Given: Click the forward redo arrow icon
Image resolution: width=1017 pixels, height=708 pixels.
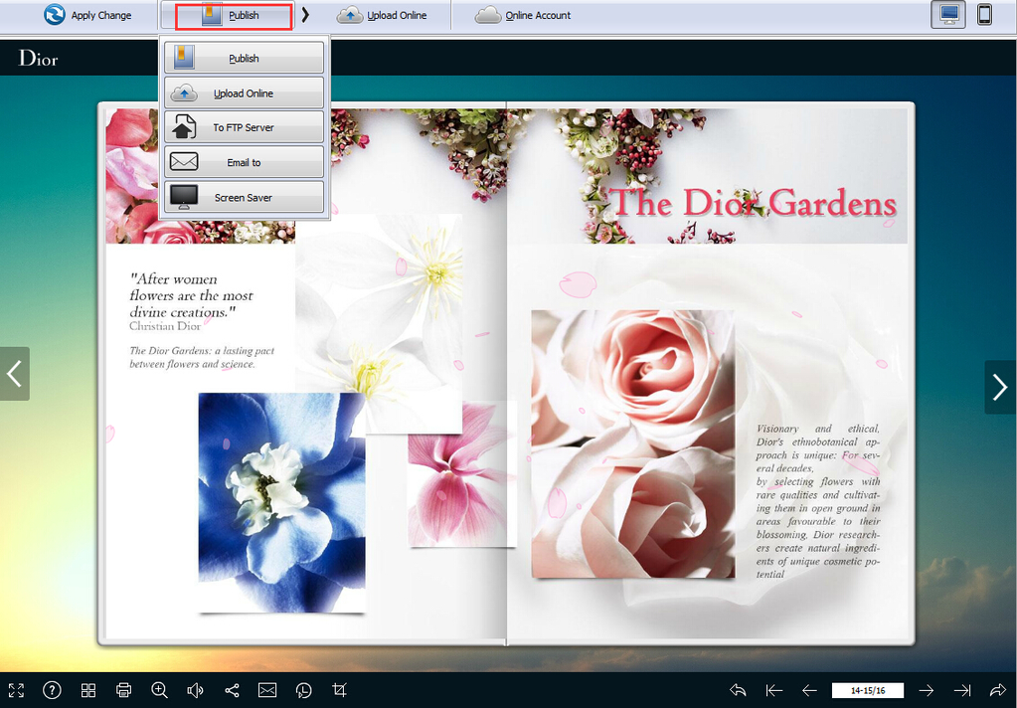Looking at the screenshot, I should click(x=997, y=690).
